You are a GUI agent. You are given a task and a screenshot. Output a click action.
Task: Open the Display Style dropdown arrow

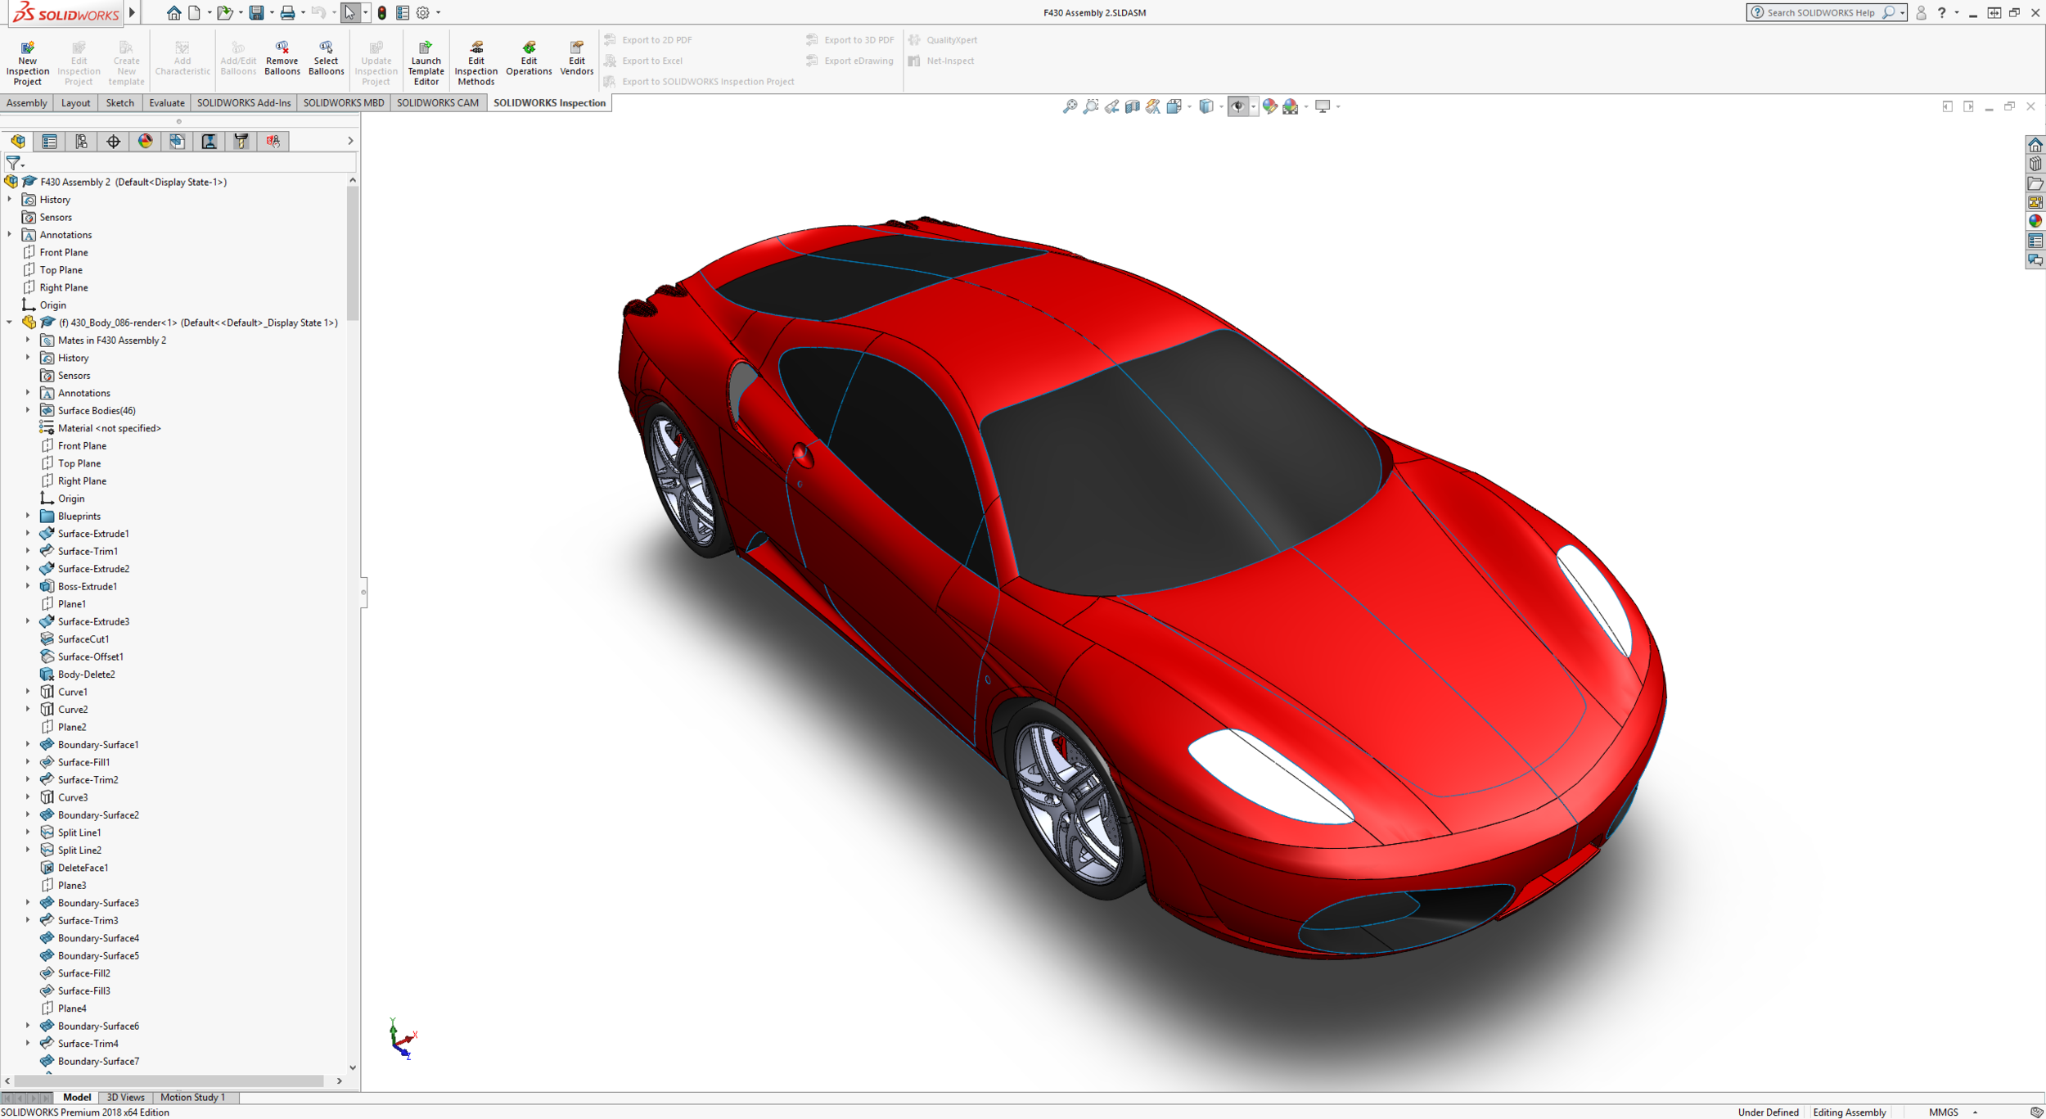click(1221, 106)
